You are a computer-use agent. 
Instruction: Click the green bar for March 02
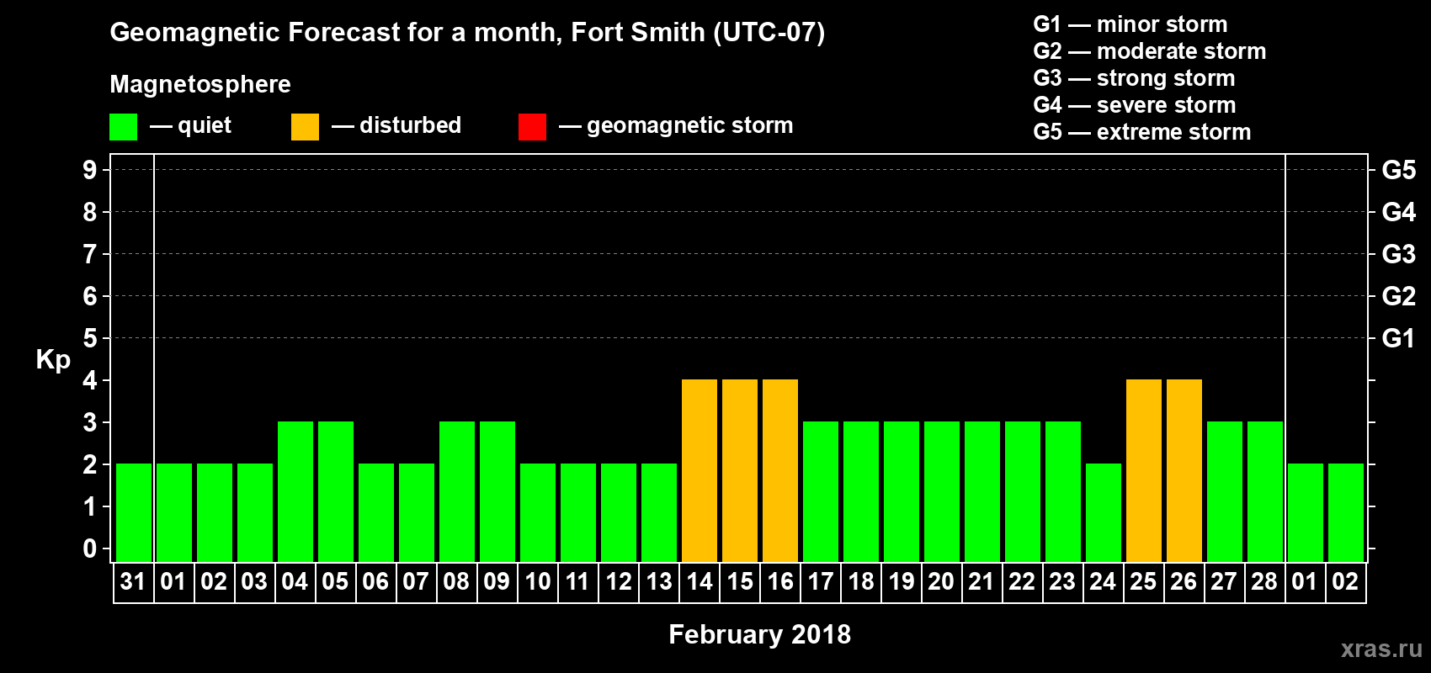tap(1346, 513)
